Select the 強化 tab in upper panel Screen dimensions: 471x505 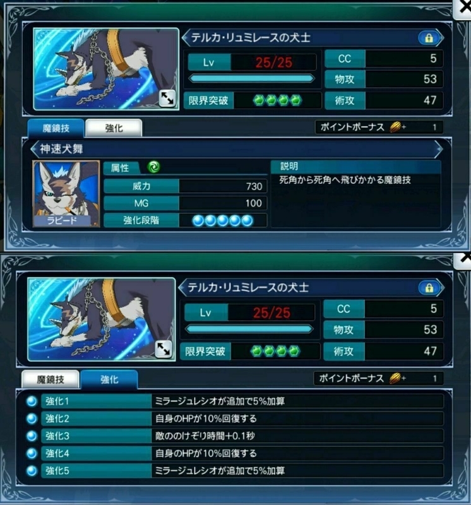pos(114,128)
